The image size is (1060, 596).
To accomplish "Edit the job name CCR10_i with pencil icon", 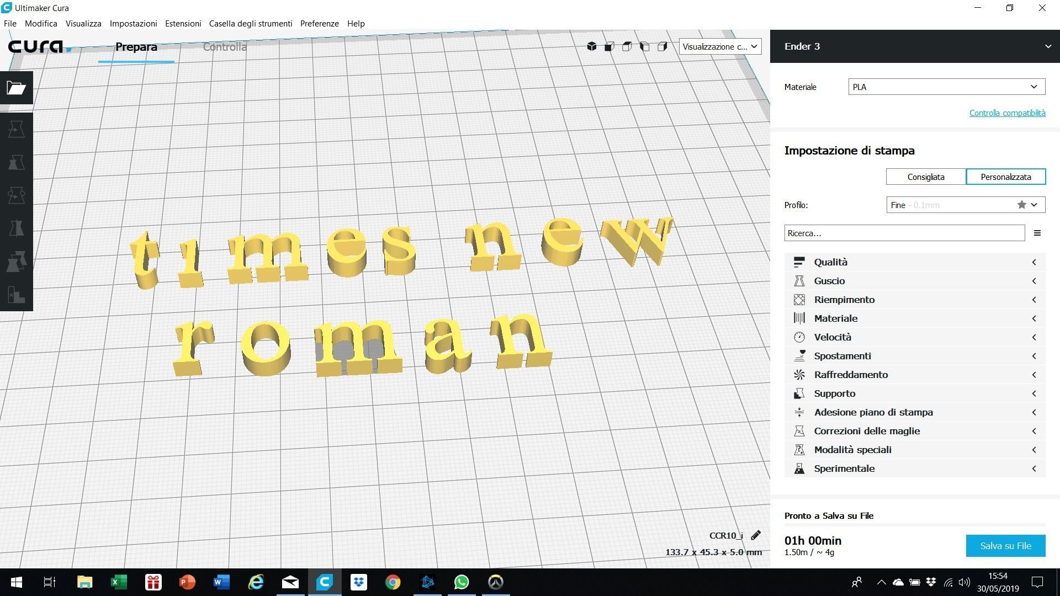I will point(756,535).
